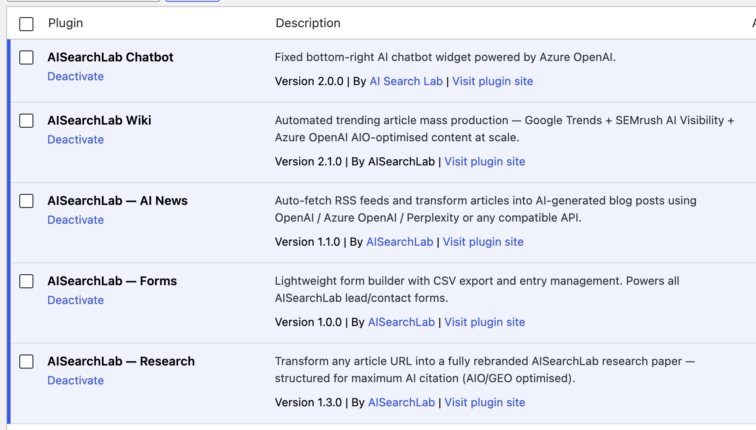
Task: Click the Version 1.3.0 text
Action: (308, 402)
